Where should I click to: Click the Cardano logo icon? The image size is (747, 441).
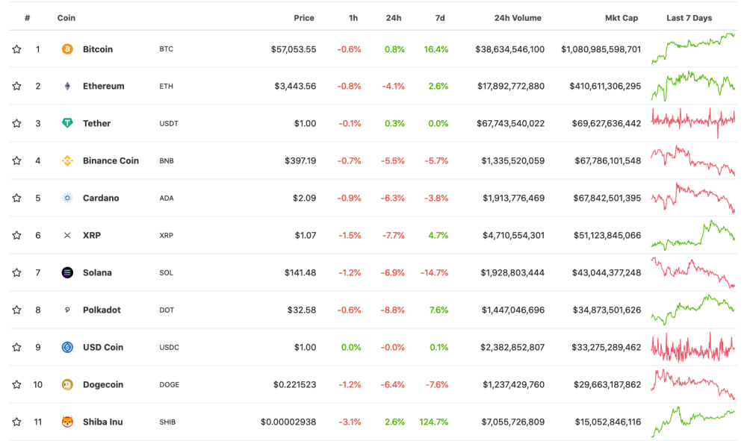67,198
